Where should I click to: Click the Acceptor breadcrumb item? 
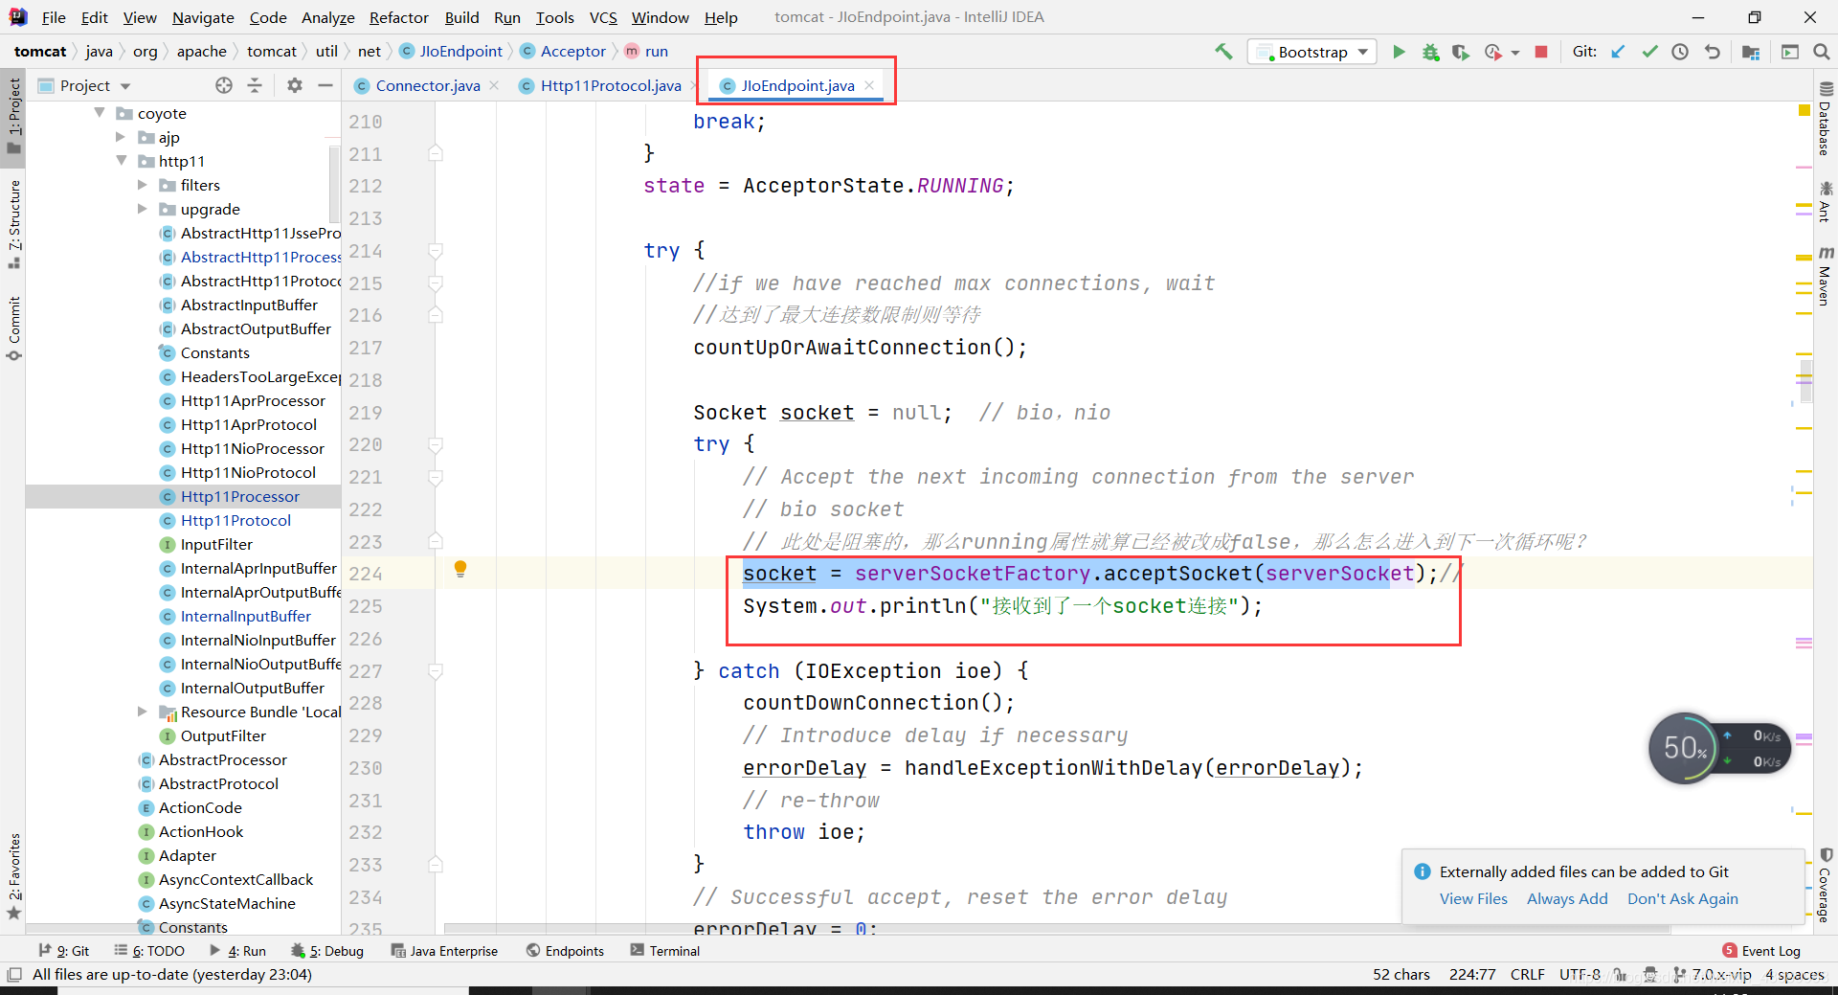click(572, 52)
